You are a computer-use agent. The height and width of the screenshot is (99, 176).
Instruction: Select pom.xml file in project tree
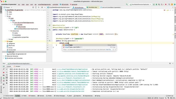tap(11, 52)
